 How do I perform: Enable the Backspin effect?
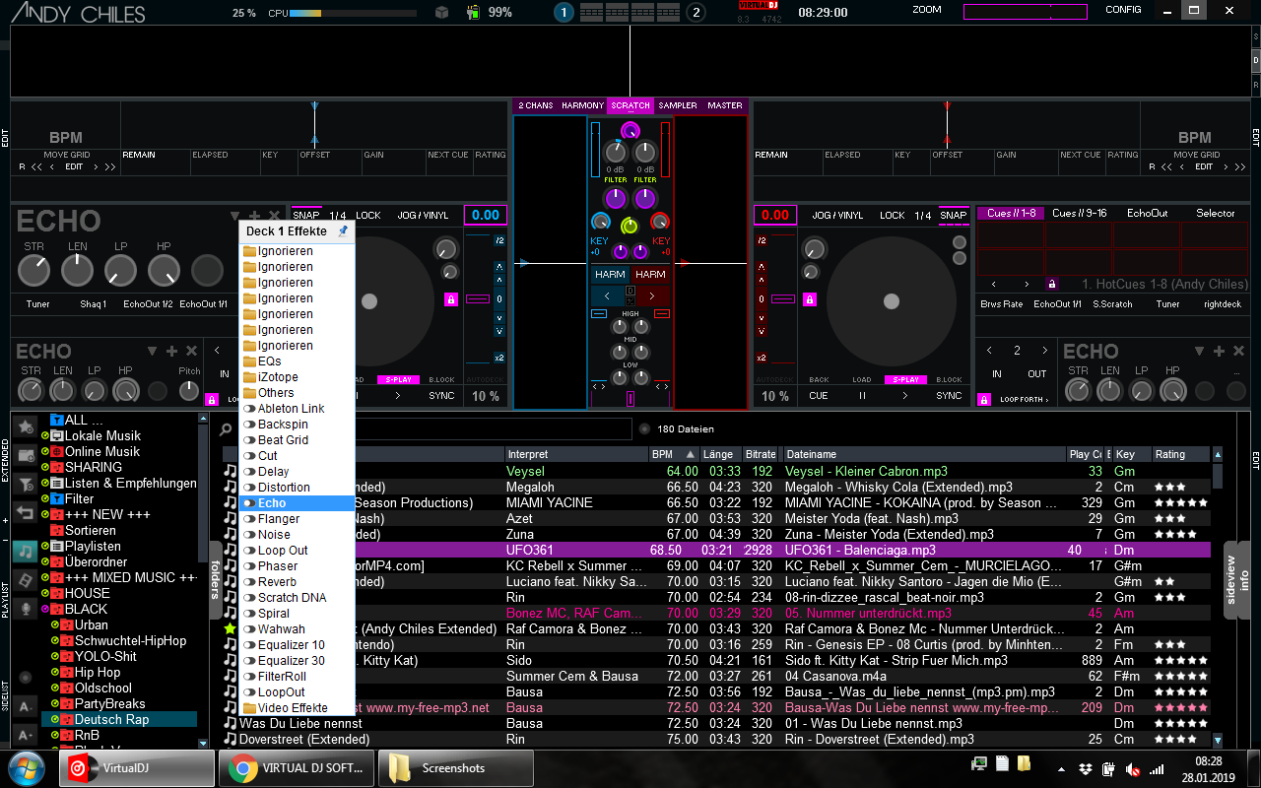click(x=297, y=425)
